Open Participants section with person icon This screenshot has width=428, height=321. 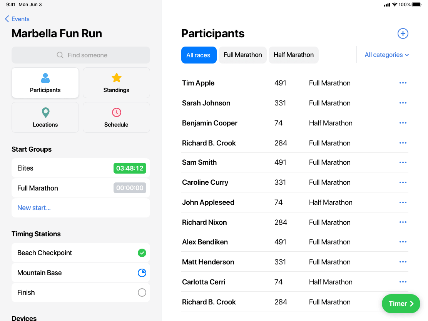click(45, 83)
